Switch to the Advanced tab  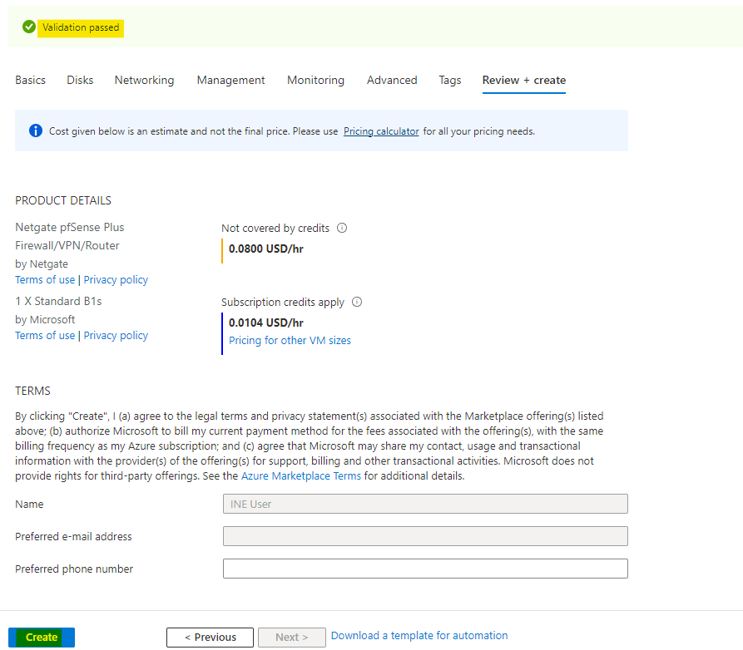coord(392,81)
